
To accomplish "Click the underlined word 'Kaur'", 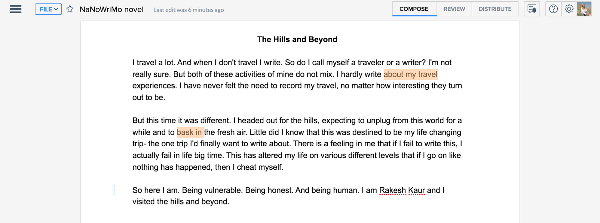I will point(417,190).
